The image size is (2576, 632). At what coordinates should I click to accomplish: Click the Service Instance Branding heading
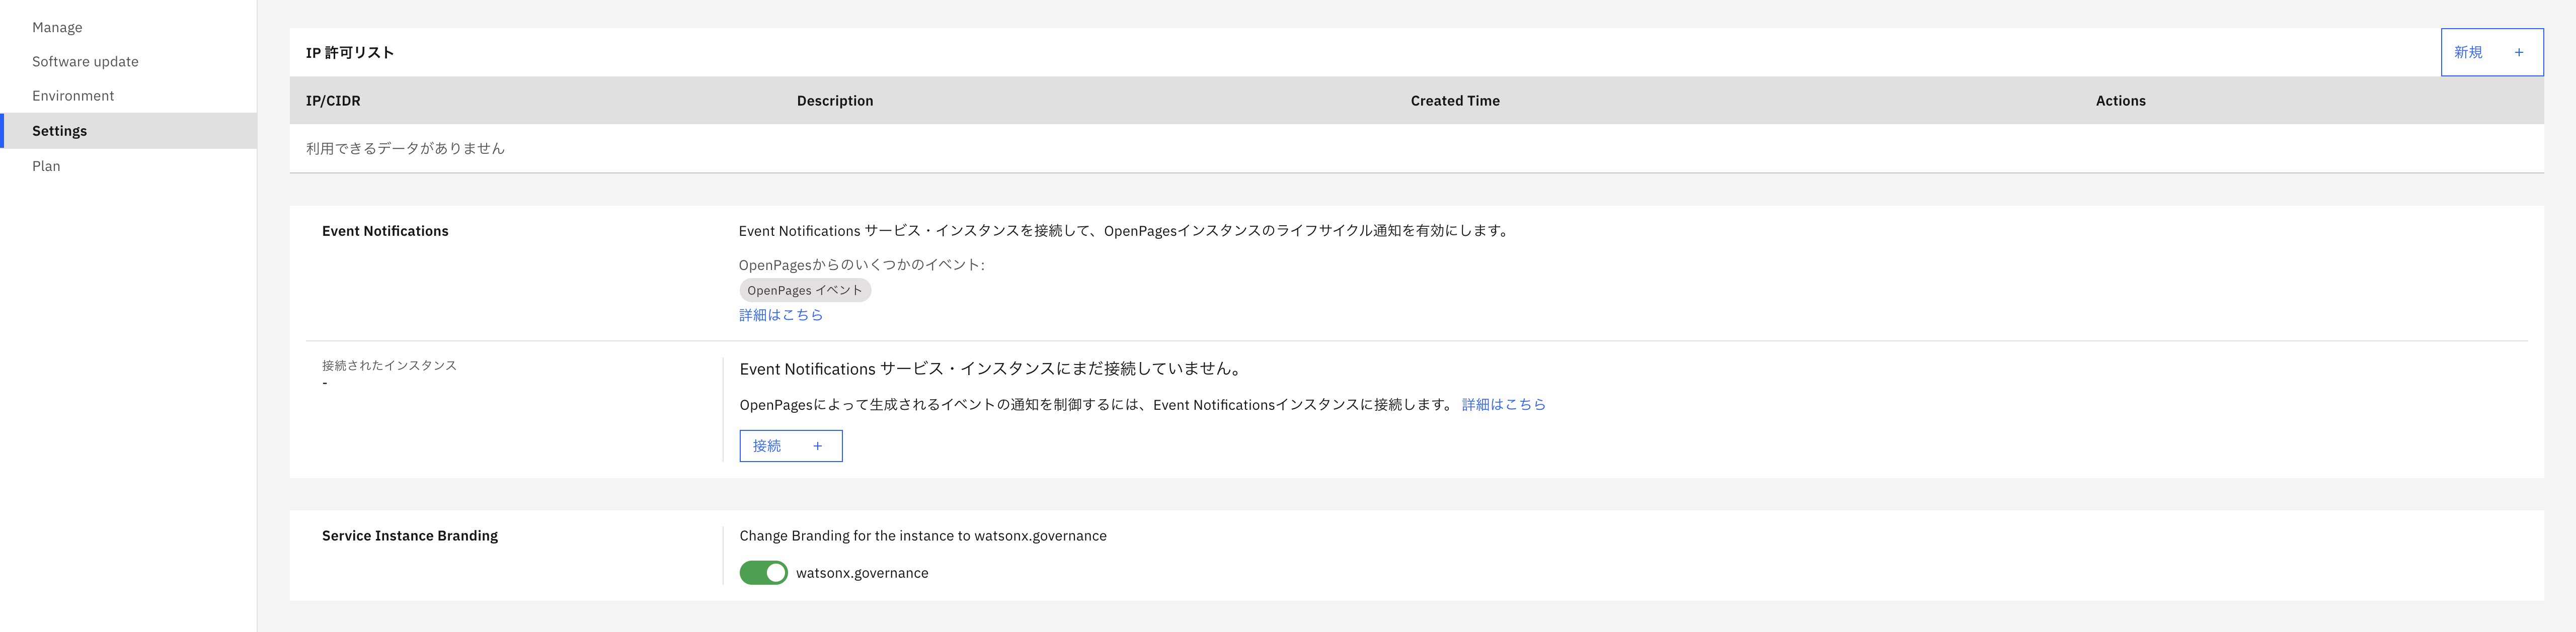409,536
